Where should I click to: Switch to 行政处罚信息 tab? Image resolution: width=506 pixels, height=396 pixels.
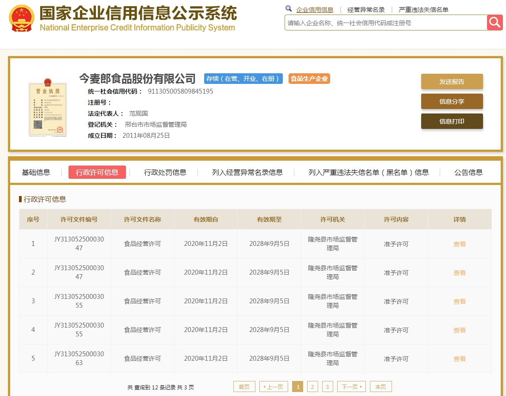pos(165,172)
